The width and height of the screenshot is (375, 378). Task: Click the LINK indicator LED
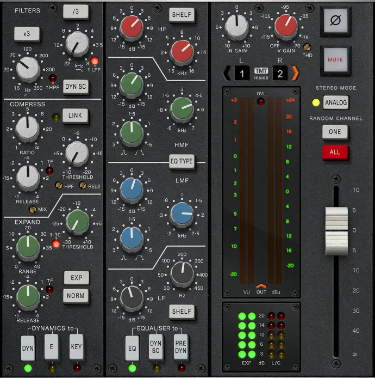(x=56, y=117)
